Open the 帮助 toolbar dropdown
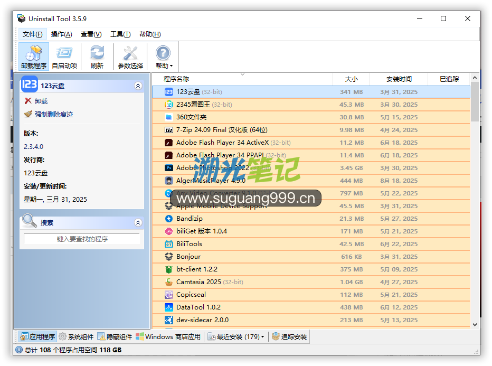This screenshot has width=492, height=366. [164, 57]
